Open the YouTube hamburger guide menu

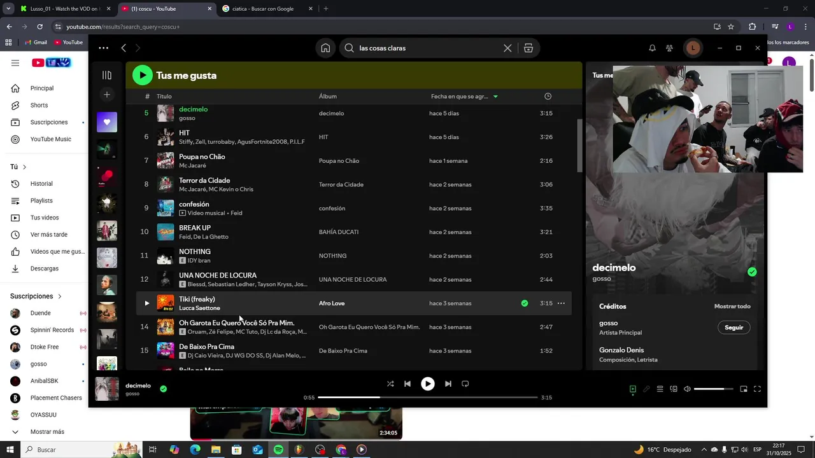[x=15, y=63]
